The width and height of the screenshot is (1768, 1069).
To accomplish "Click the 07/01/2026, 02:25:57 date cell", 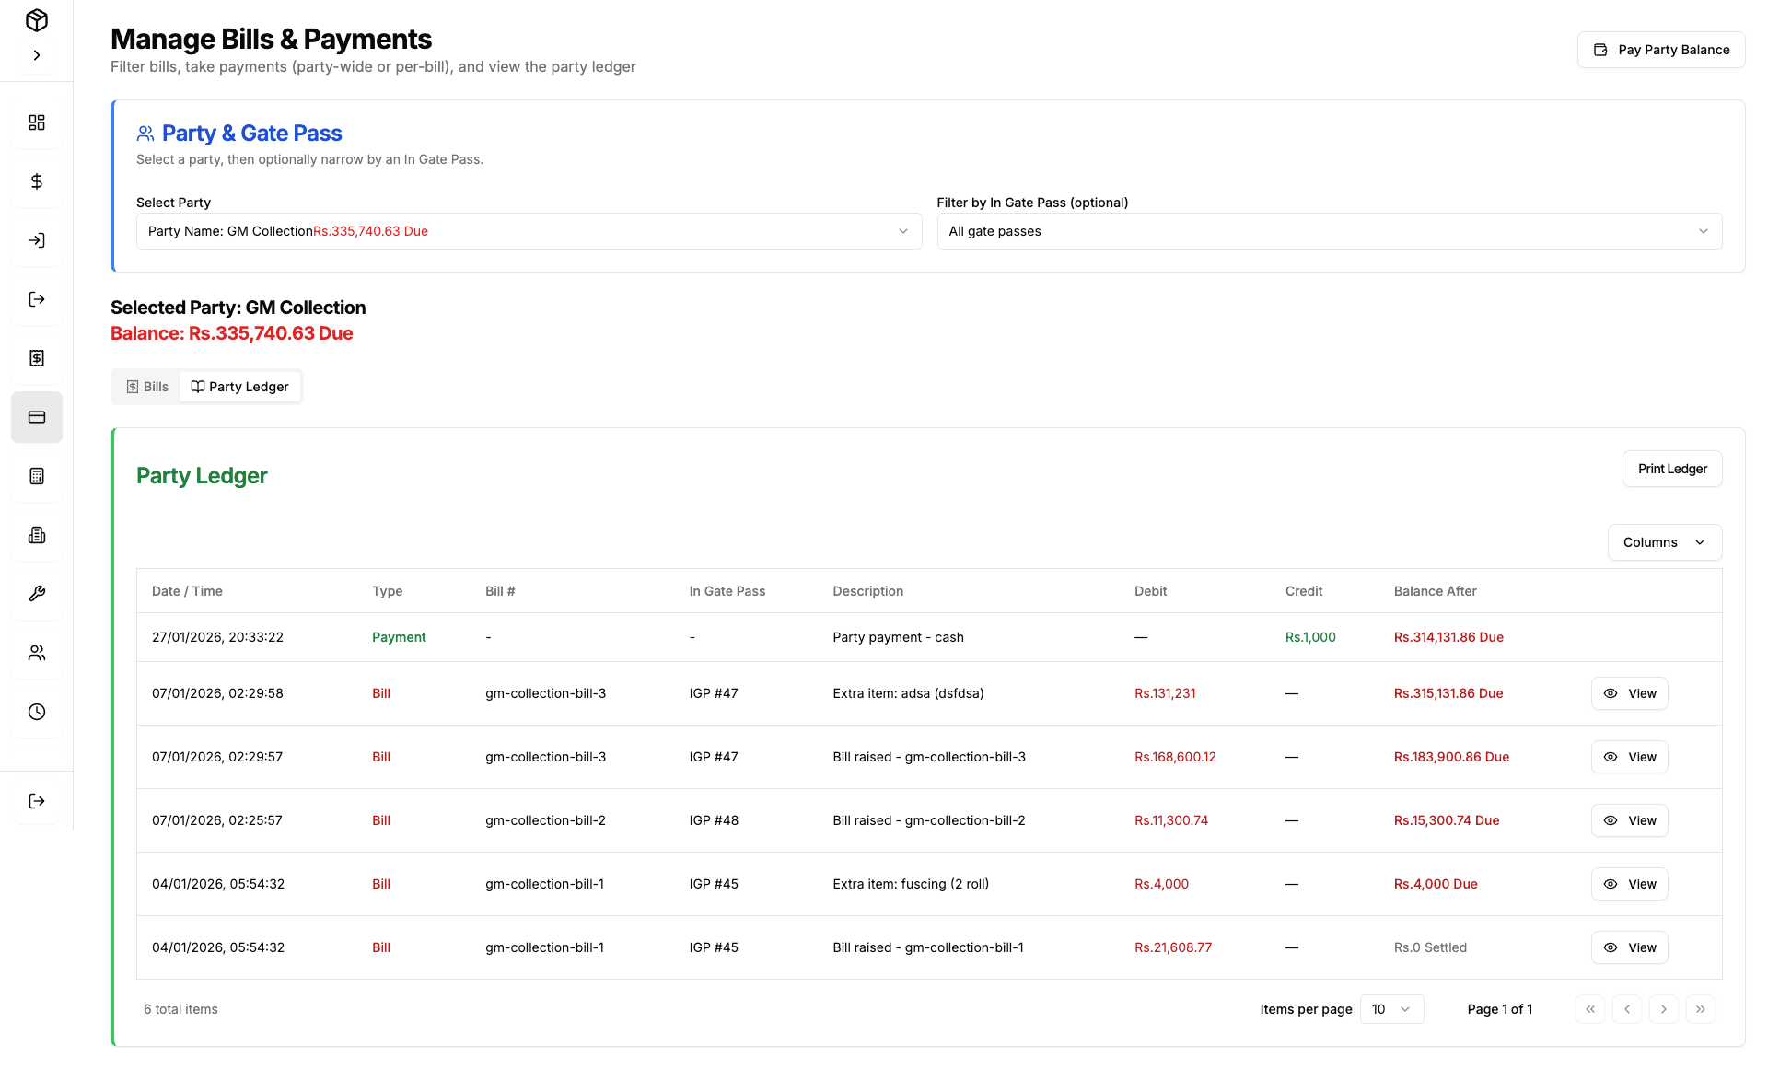I will coord(217,820).
